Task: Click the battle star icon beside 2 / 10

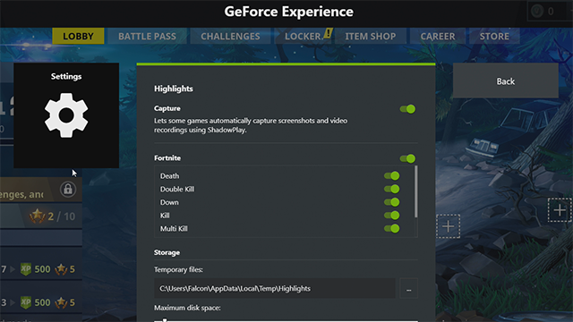Action: point(38,216)
